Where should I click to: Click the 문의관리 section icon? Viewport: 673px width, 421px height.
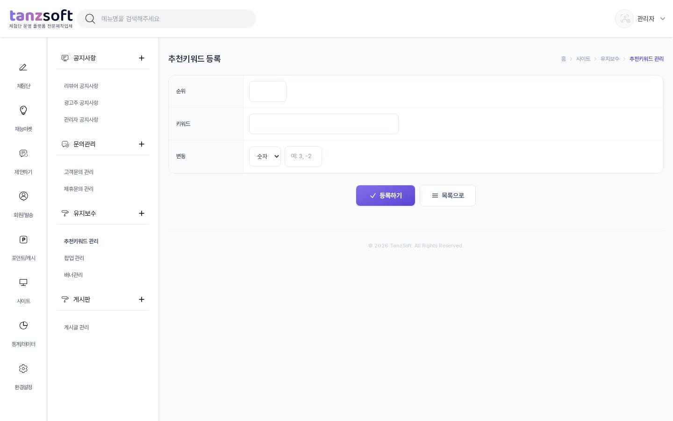point(65,144)
